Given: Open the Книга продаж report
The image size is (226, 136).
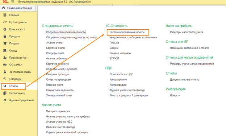Looking at the screenshot, I should pyautogui.click(x=118, y=85).
